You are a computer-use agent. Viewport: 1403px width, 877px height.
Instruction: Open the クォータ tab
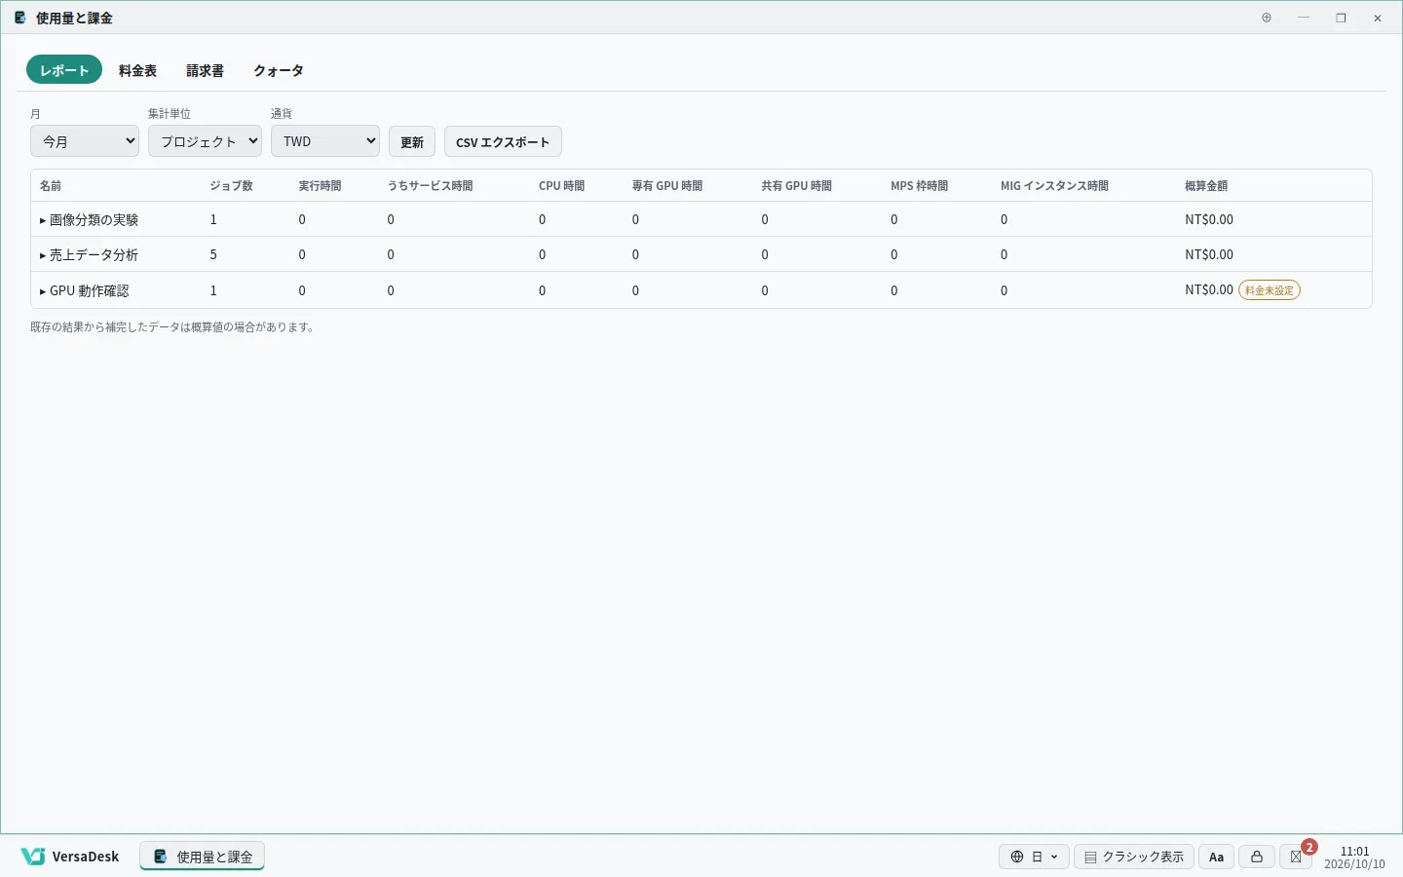pos(279,70)
